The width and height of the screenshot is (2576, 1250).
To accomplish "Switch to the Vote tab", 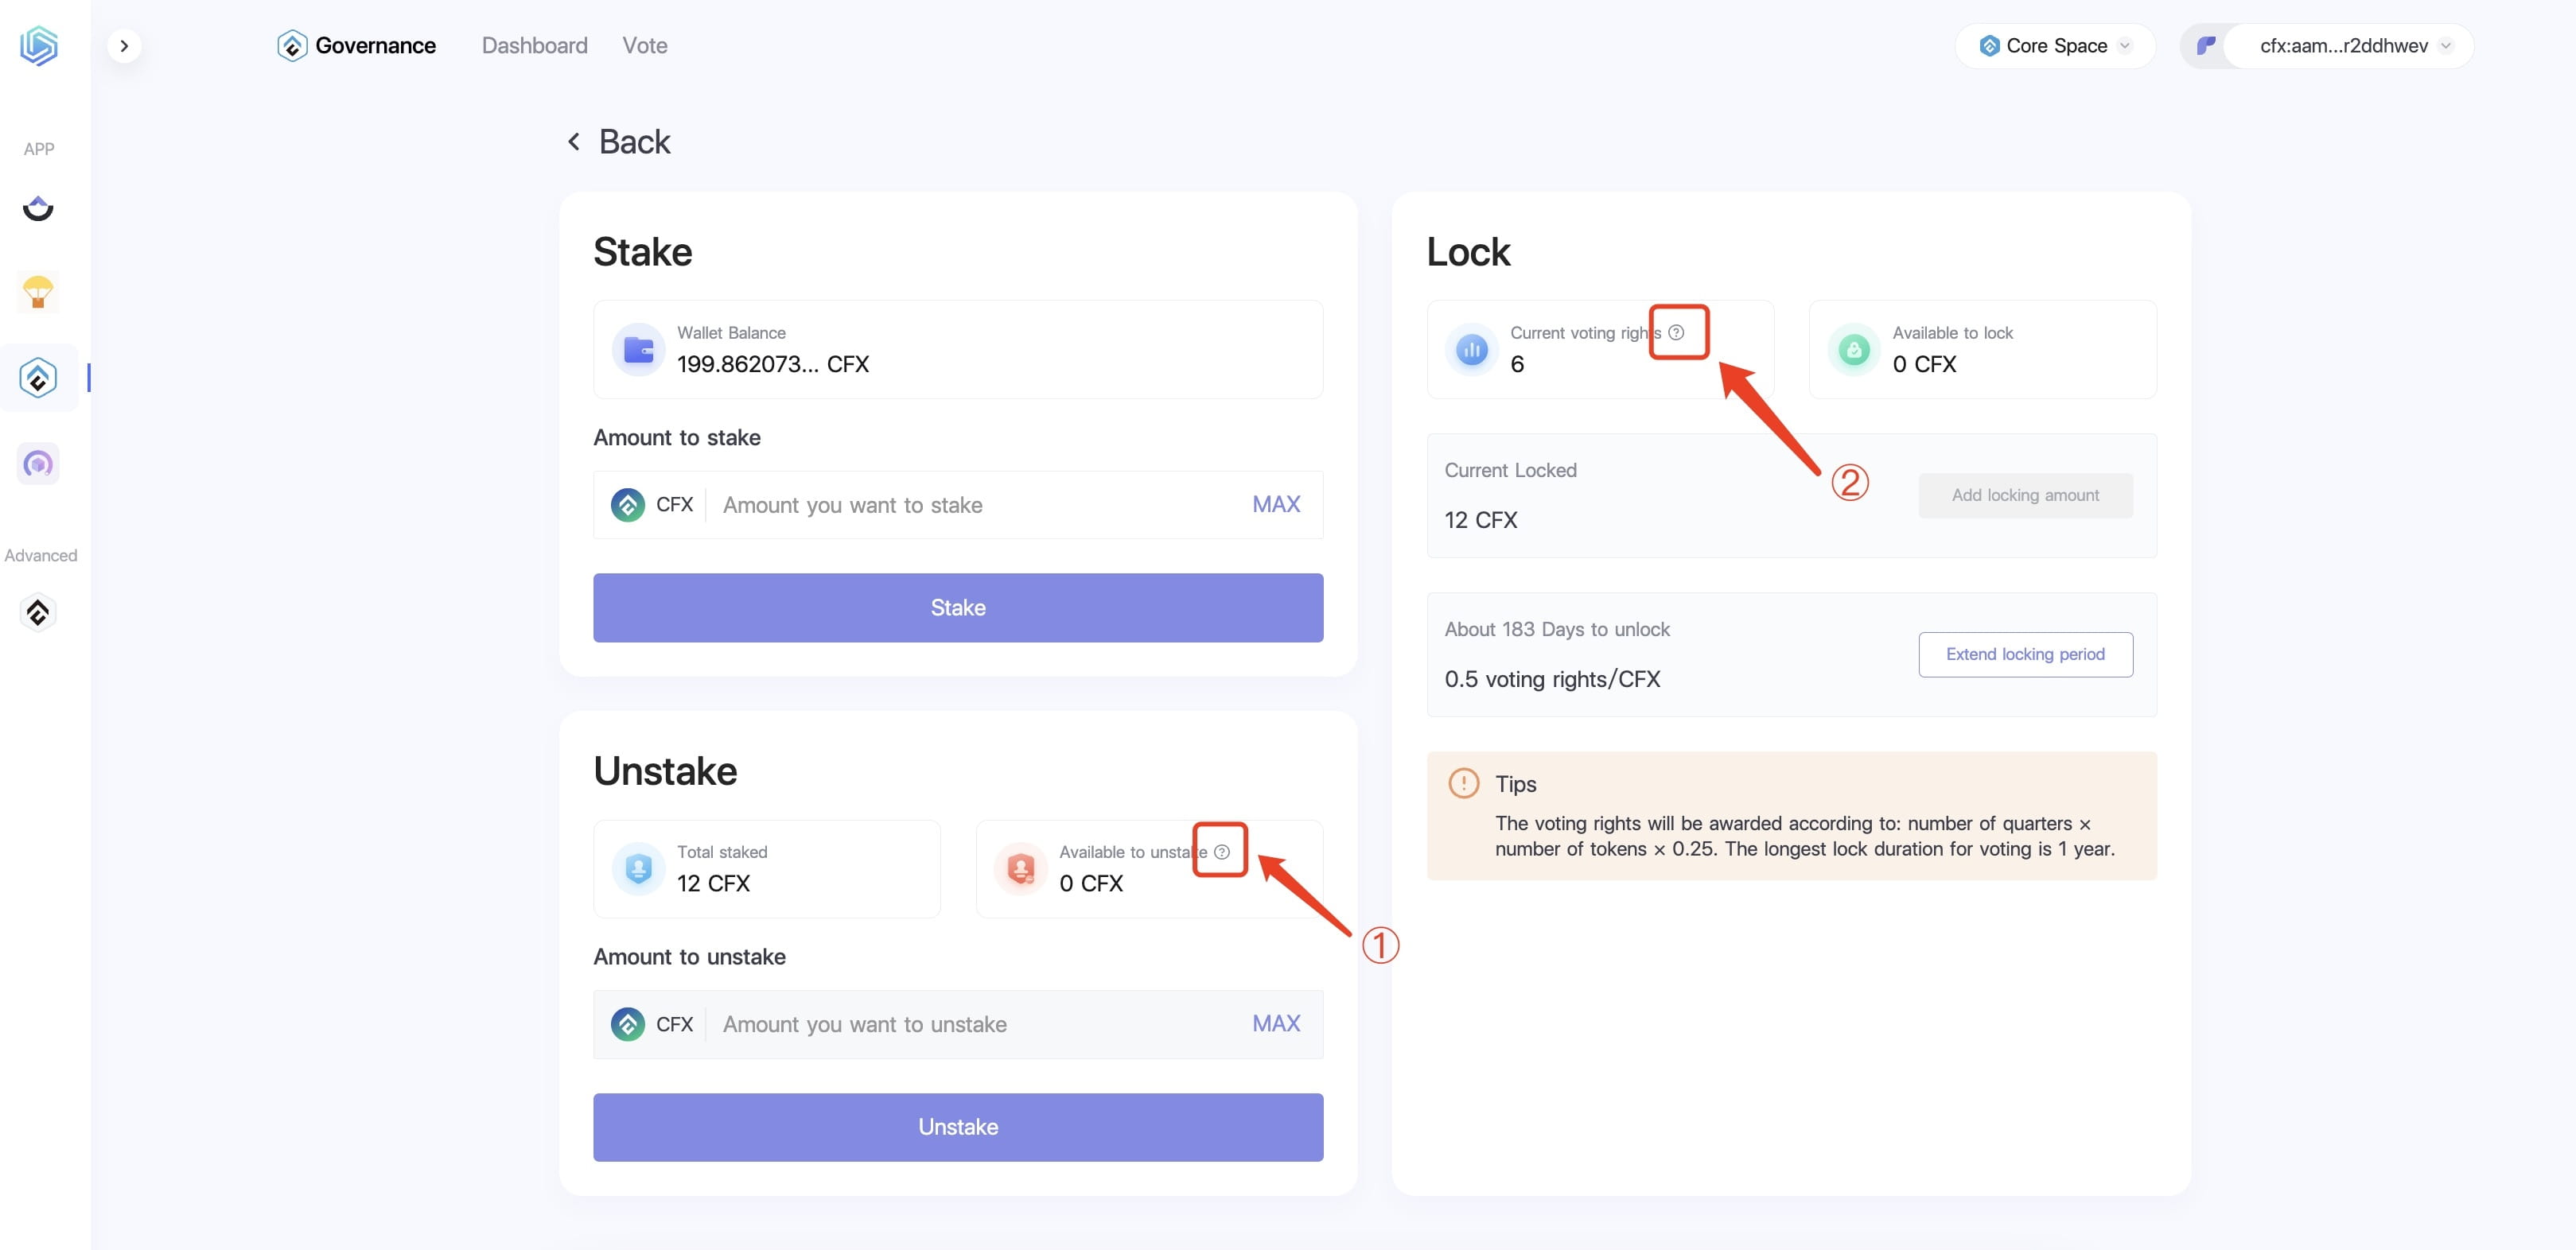I will click(645, 46).
